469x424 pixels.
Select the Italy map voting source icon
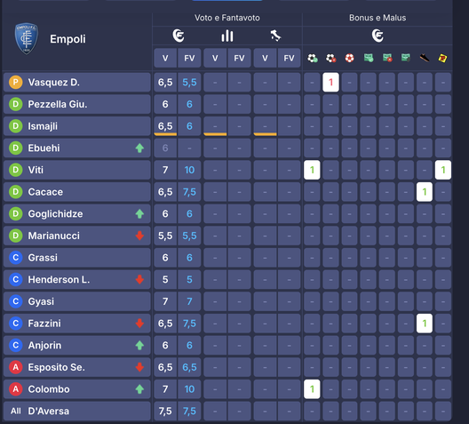(275, 36)
